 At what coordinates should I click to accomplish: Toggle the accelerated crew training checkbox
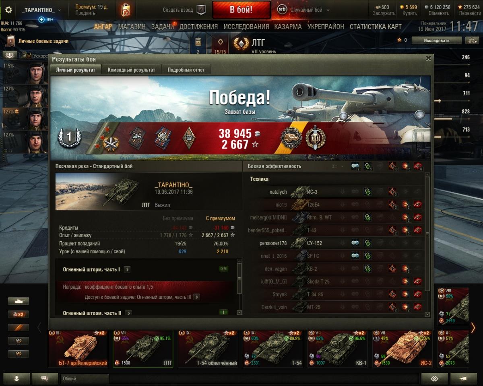tap(24, 55)
